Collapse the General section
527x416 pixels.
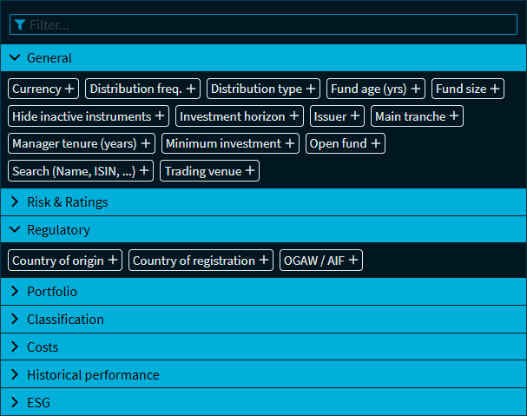click(15, 58)
